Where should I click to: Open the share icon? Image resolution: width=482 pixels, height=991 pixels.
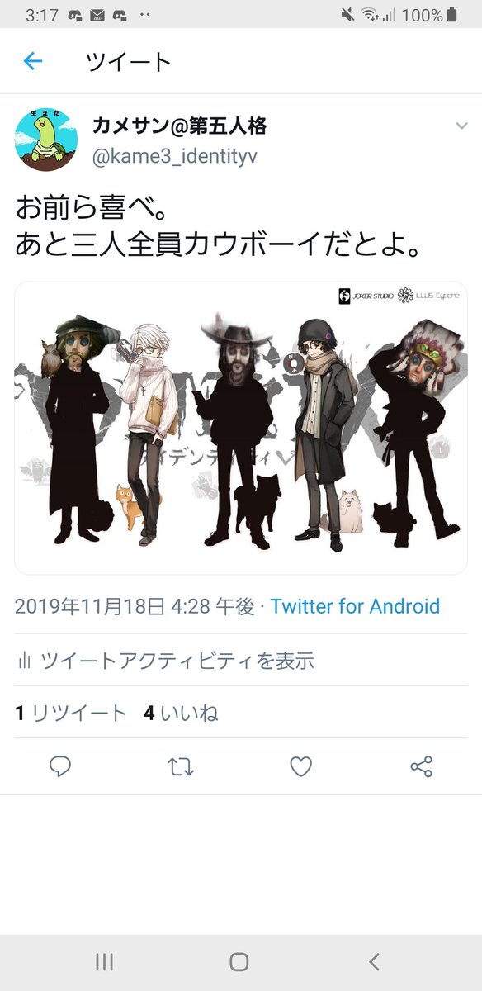(x=421, y=767)
